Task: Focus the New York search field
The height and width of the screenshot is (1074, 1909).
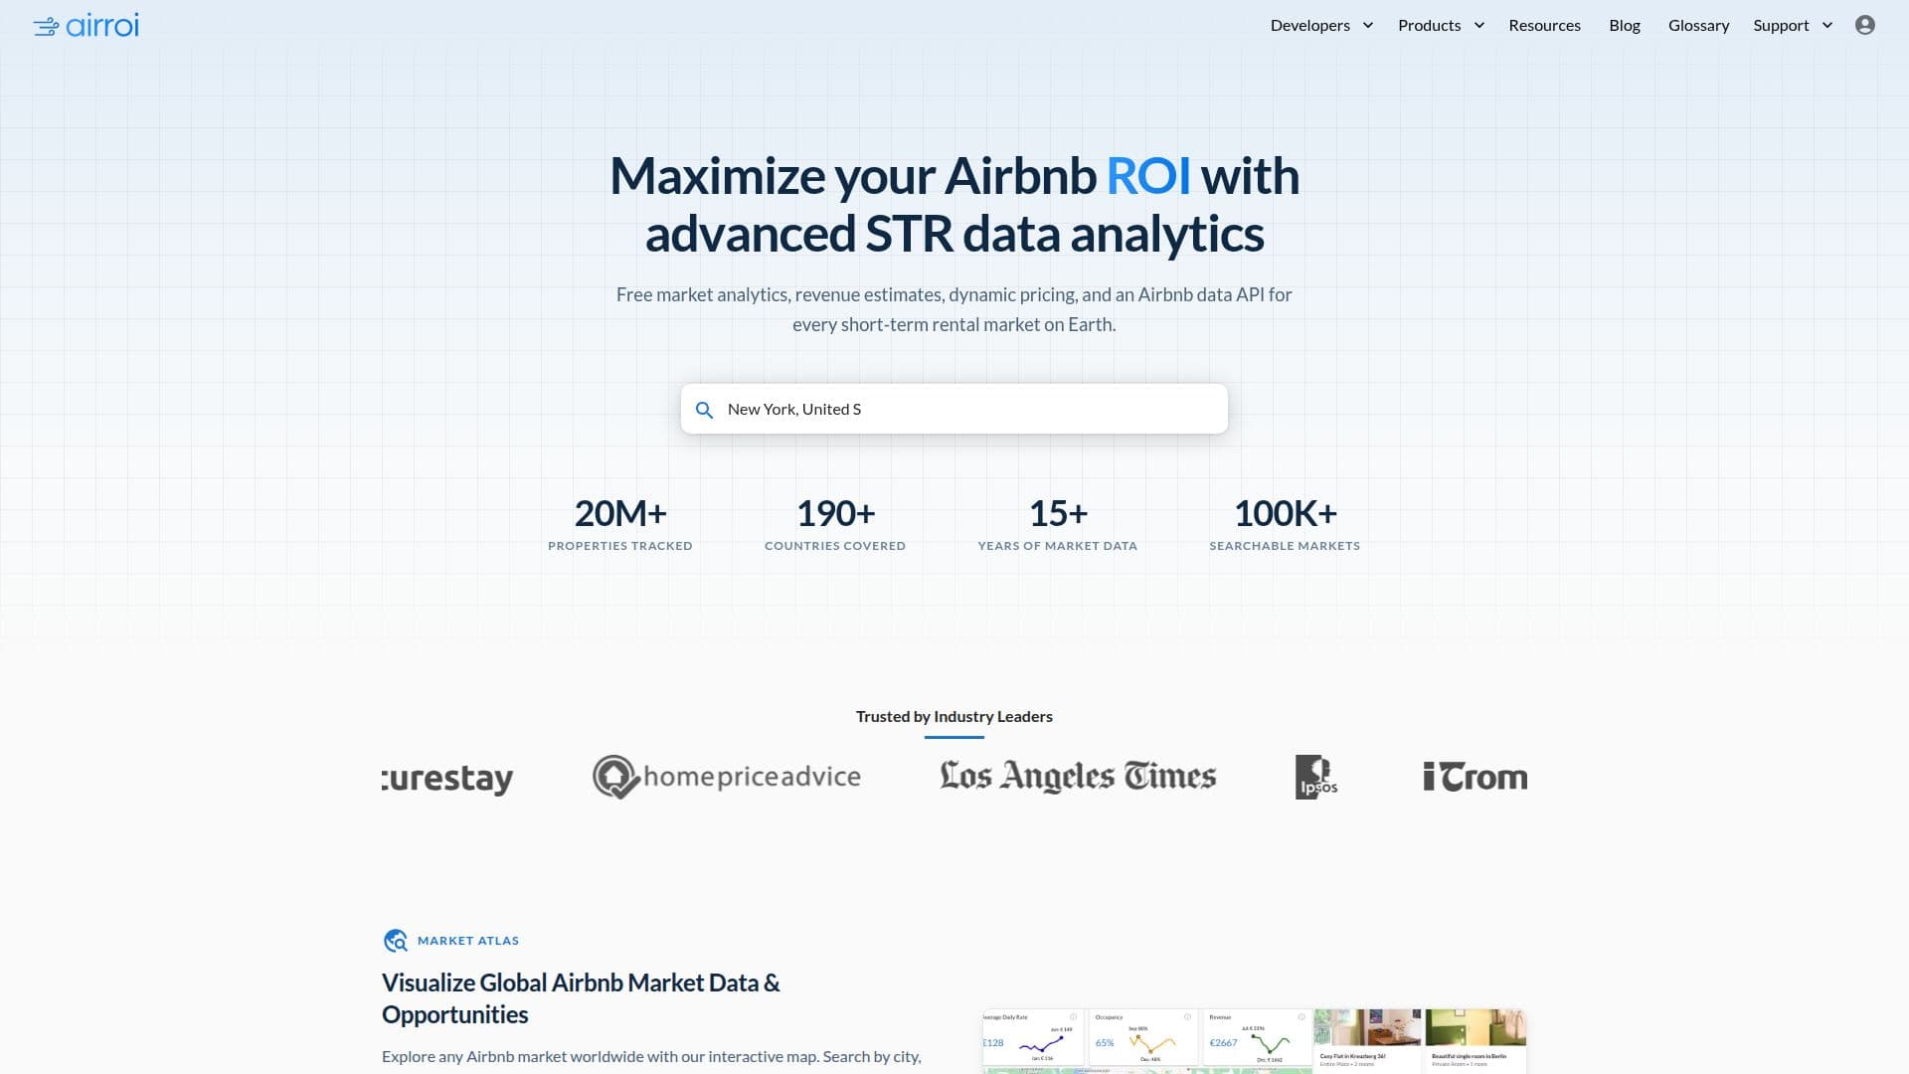Action: click(954, 409)
